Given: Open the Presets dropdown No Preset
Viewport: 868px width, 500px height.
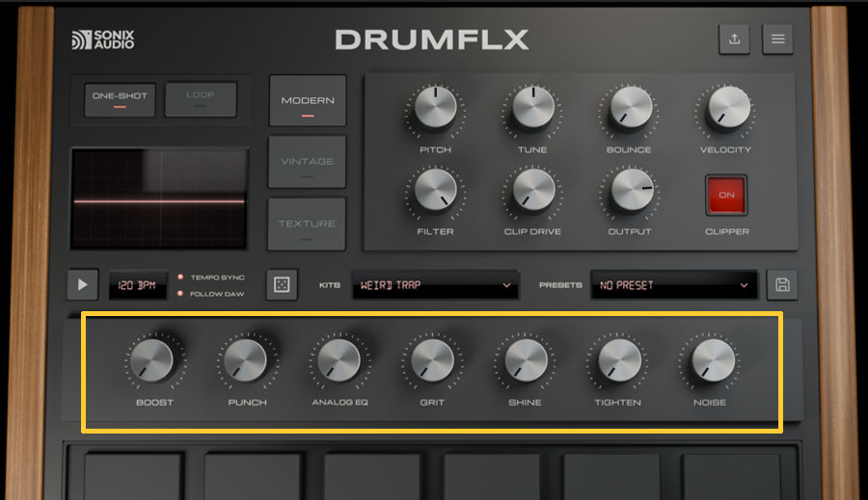Looking at the screenshot, I should pyautogui.click(x=674, y=285).
